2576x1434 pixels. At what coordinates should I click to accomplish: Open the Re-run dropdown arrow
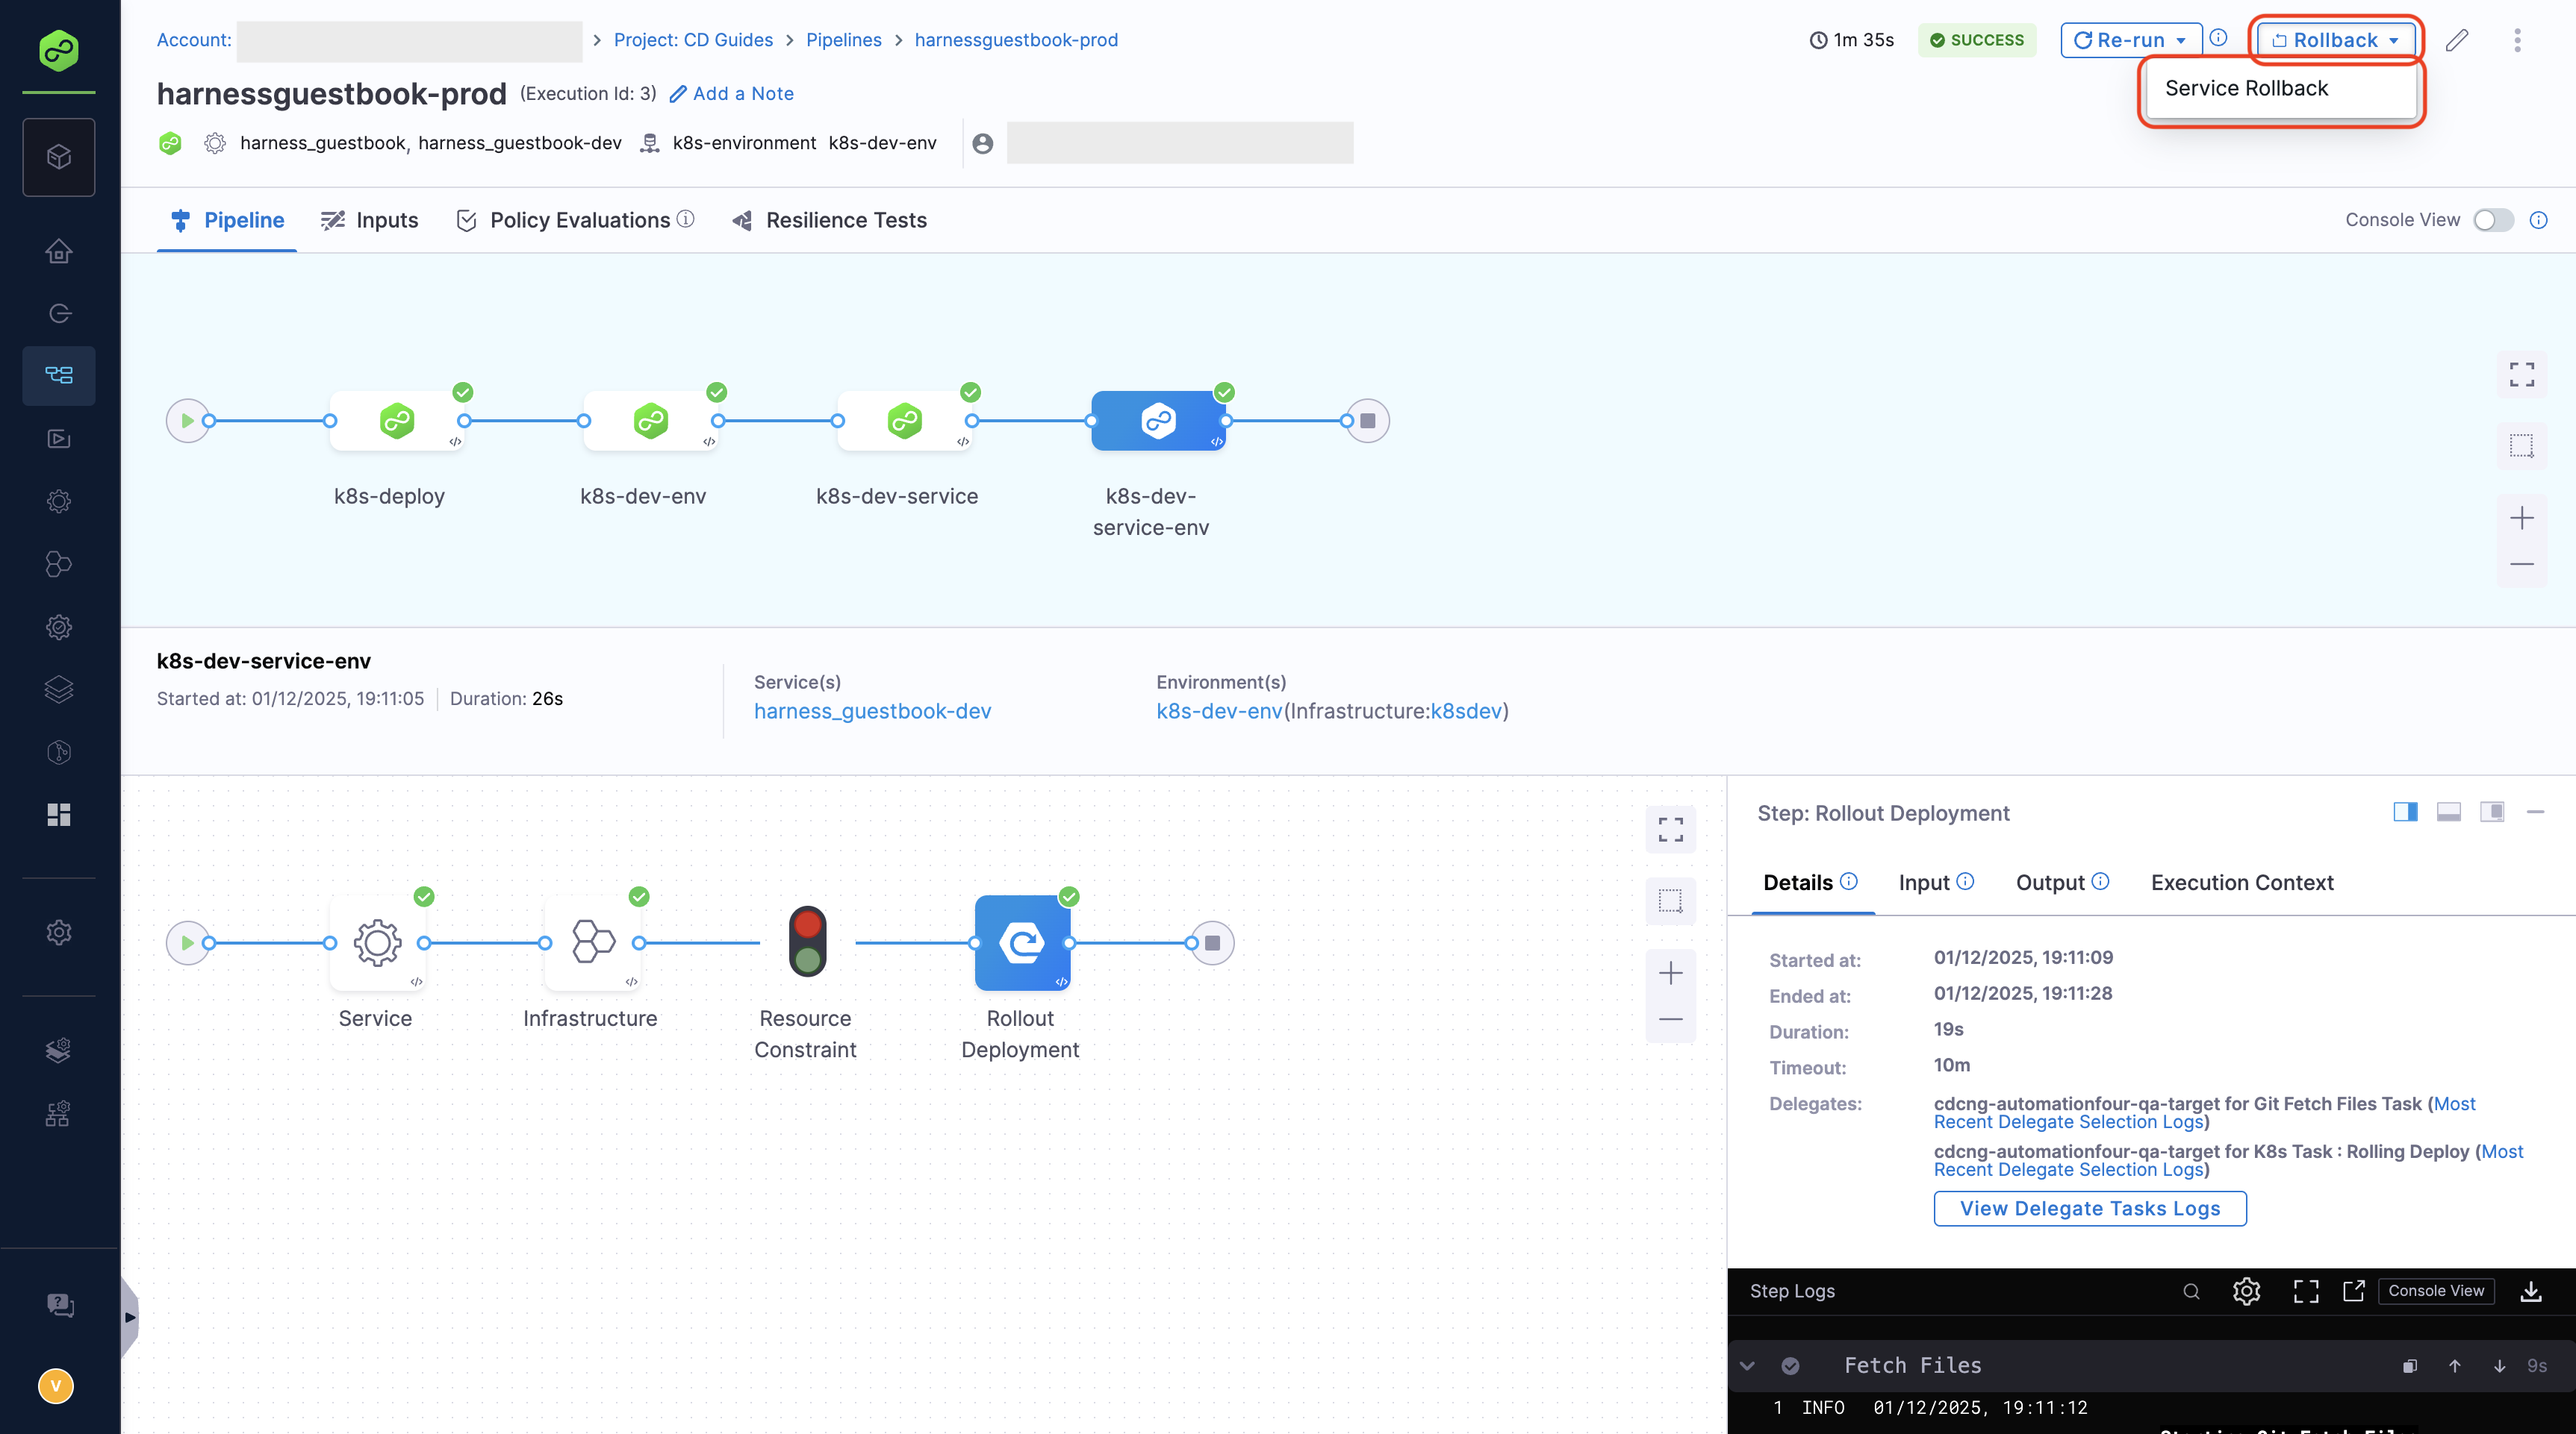2180,40
